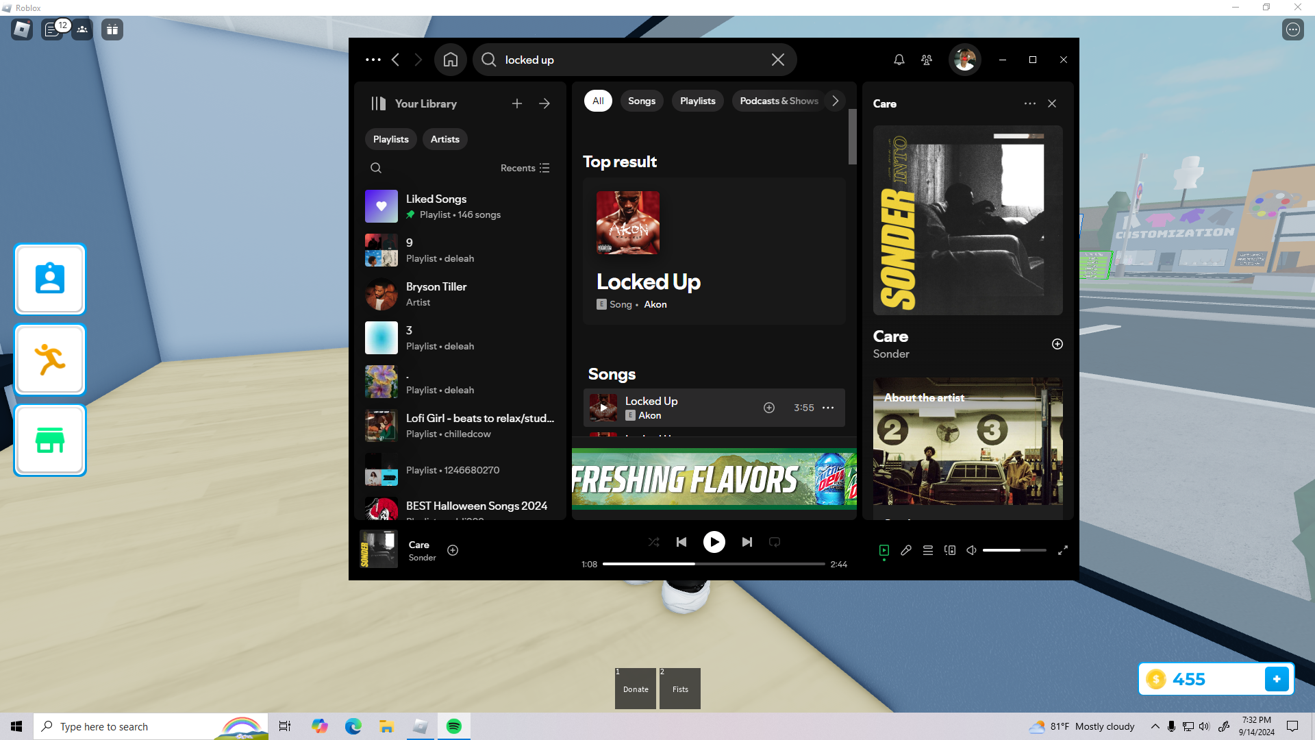Open the Akon artist link in Top result
The image size is (1315, 740).
[x=655, y=304]
